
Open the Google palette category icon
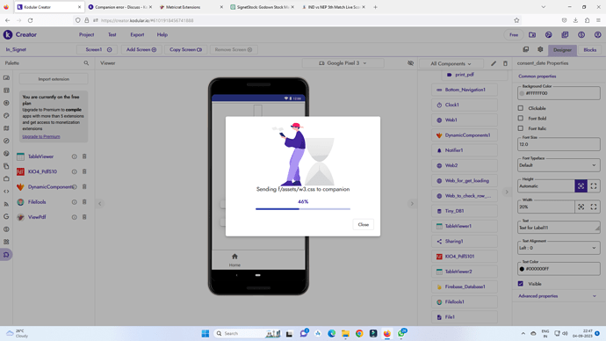point(6,217)
